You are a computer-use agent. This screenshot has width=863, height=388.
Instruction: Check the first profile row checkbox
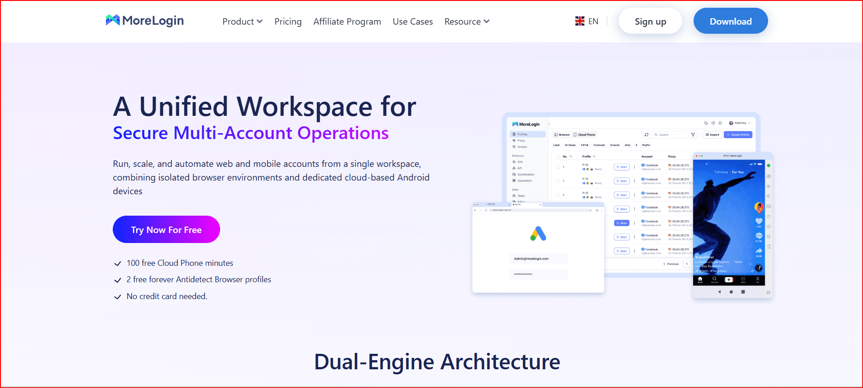[x=558, y=167]
